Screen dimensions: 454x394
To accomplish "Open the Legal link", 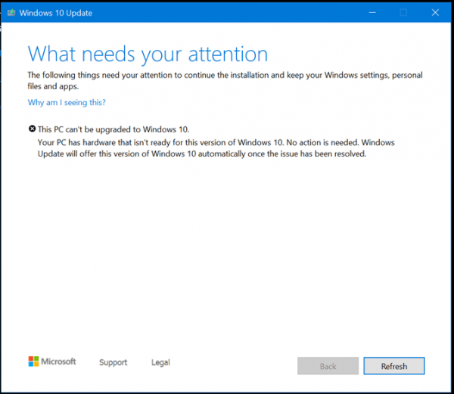I will click(160, 362).
